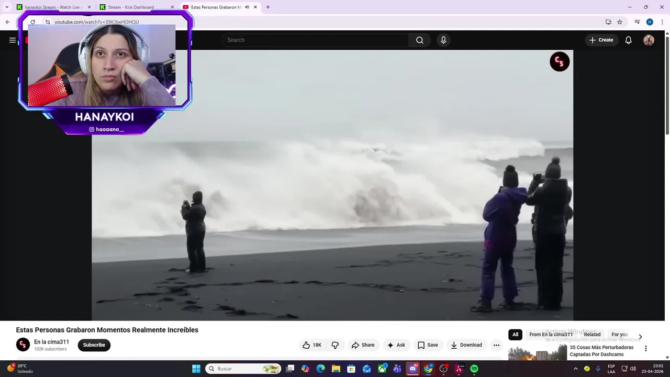Open Discord from the taskbar

(413, 369)
